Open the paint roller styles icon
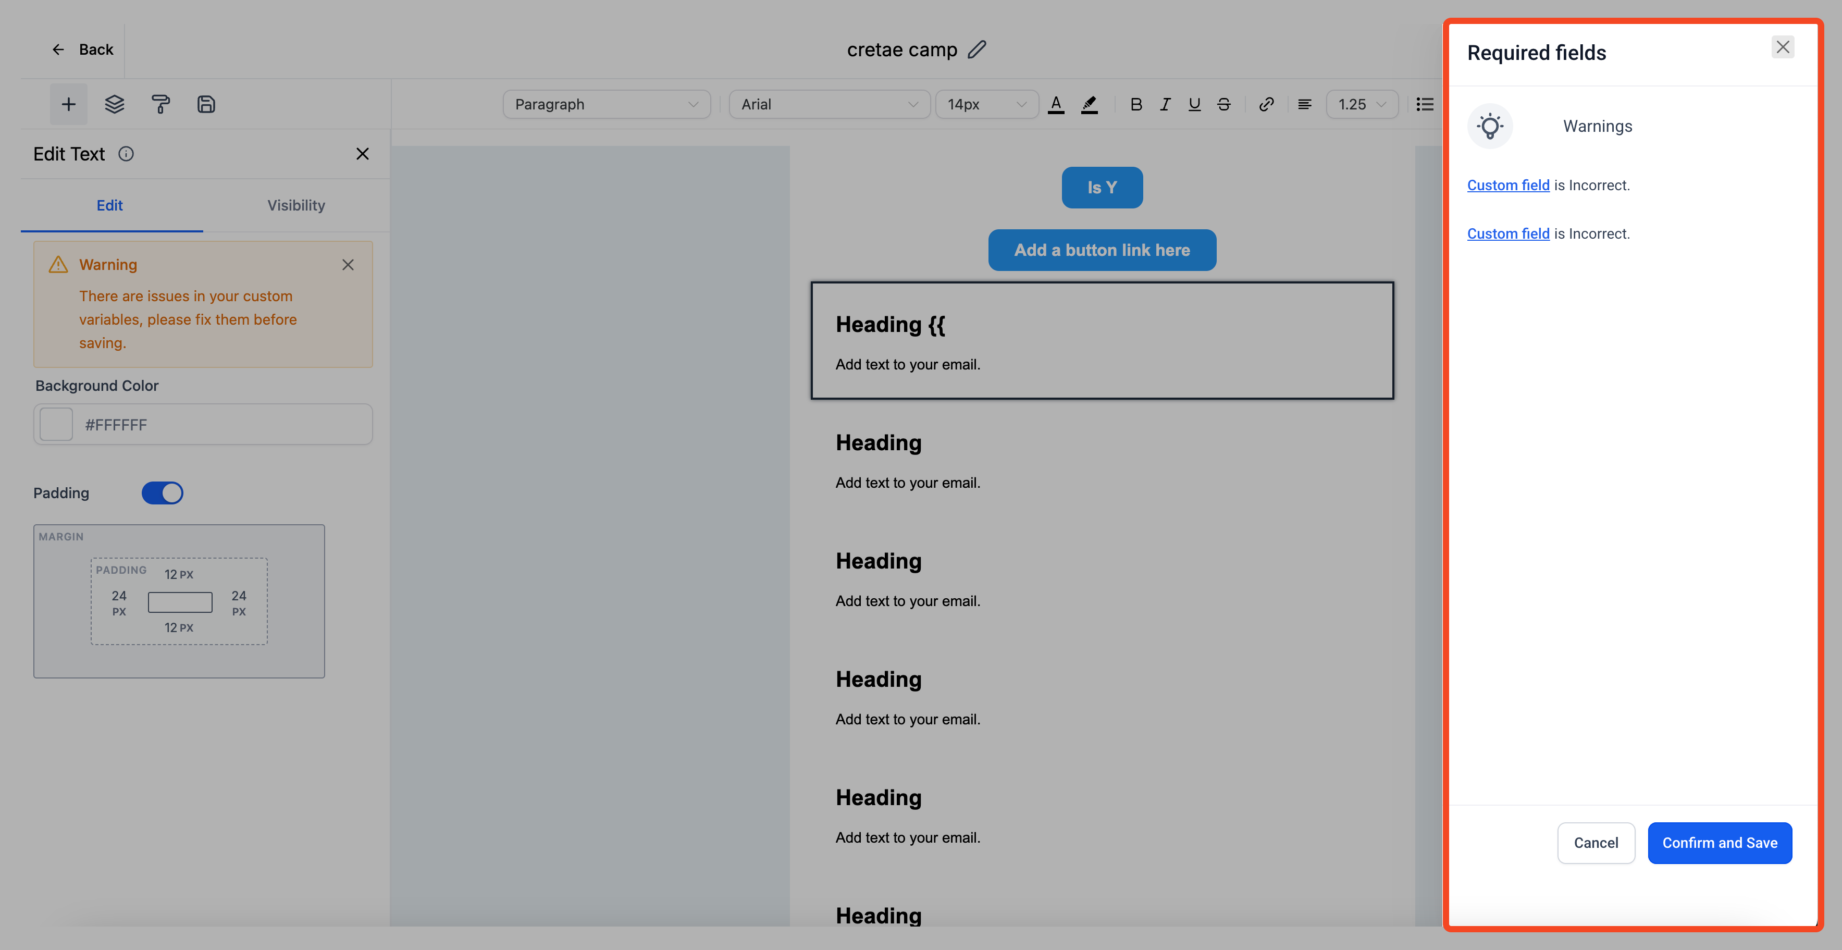The width and height of the screenshot is (1842, 950). click(160, 104)
